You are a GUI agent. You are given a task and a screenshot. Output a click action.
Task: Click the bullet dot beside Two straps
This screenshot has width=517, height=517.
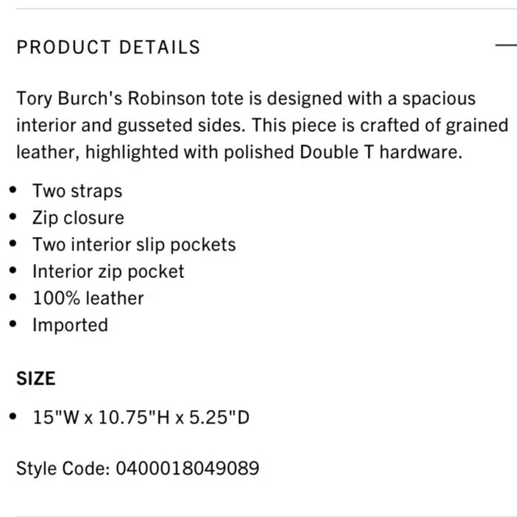[x=13, y=190]
